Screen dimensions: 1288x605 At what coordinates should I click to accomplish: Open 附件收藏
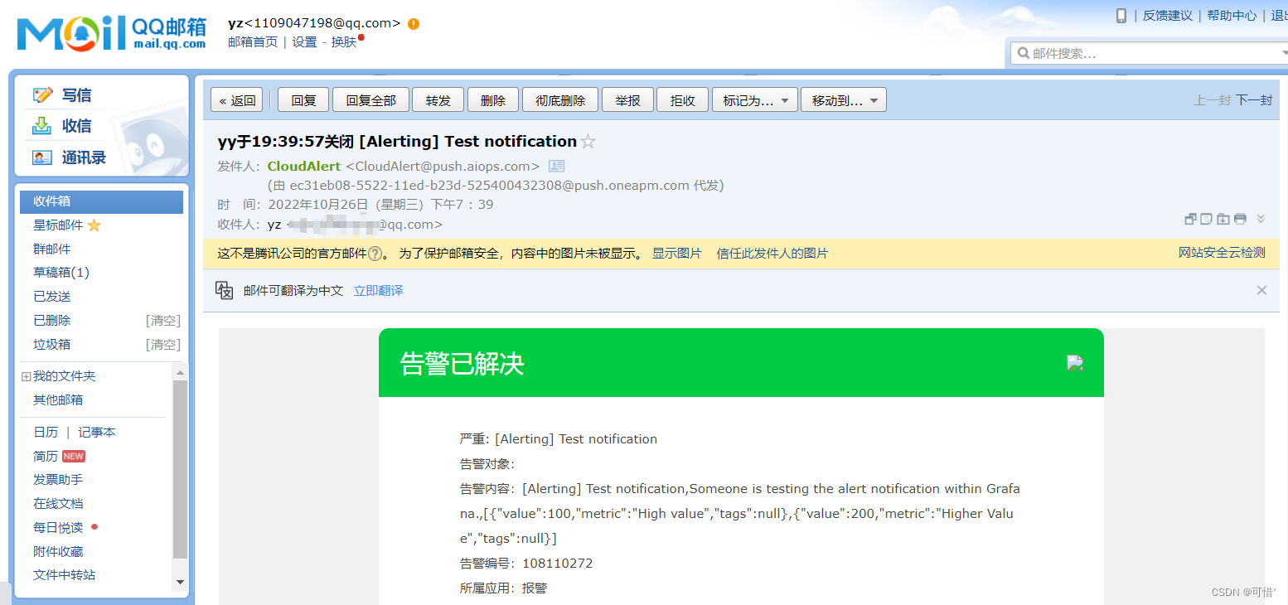point(58,552)
